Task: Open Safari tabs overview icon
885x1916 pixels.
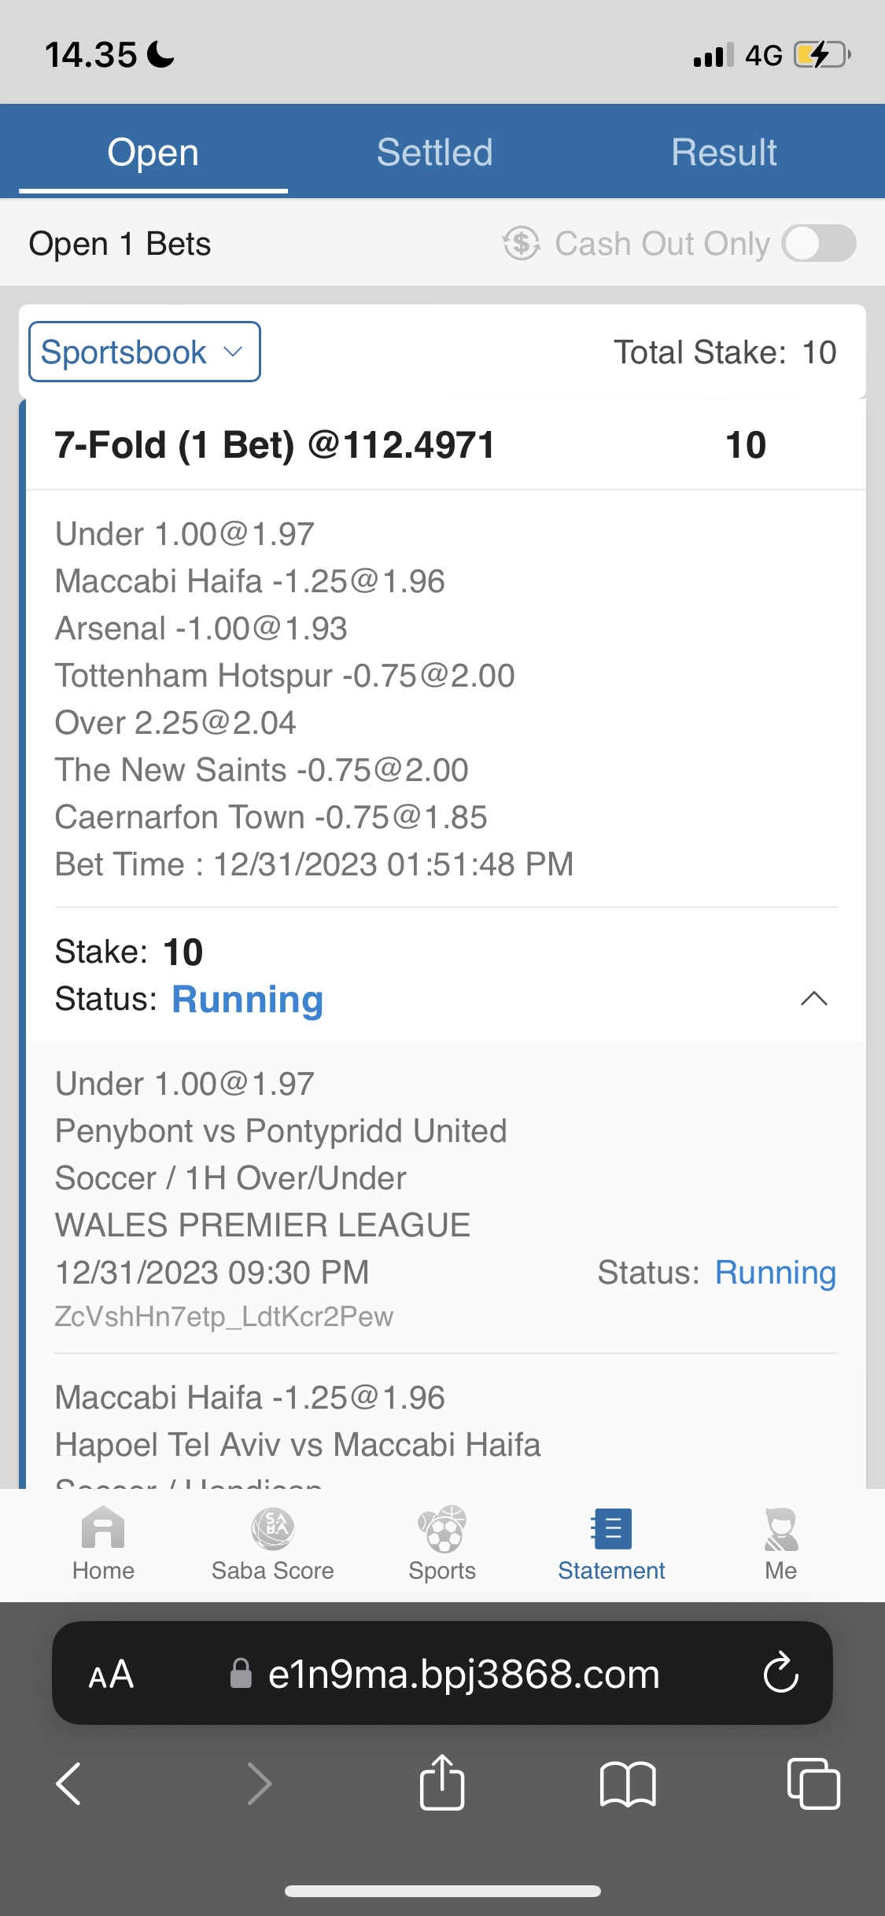Action: coord(813,1783)
